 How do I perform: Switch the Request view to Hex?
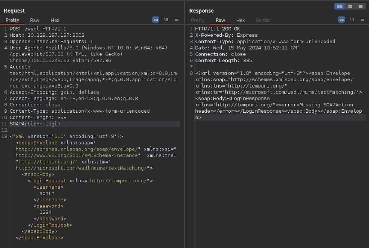pyautogui.click(x=55, y=20)
